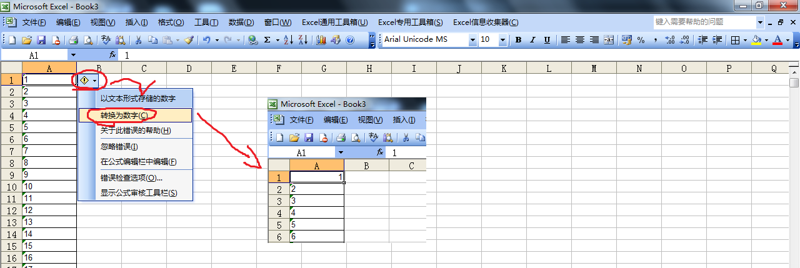Activate the Format Painter brush
Screen dimensions: 800x268
(189, 40)
